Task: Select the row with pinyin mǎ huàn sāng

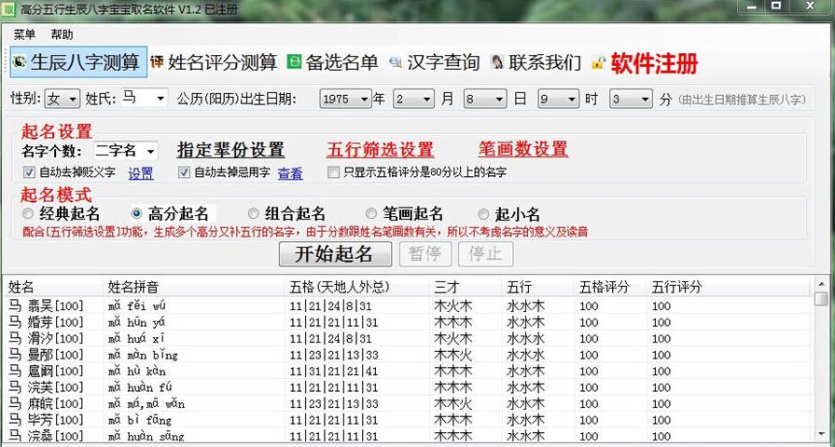Action: point(408,436)
